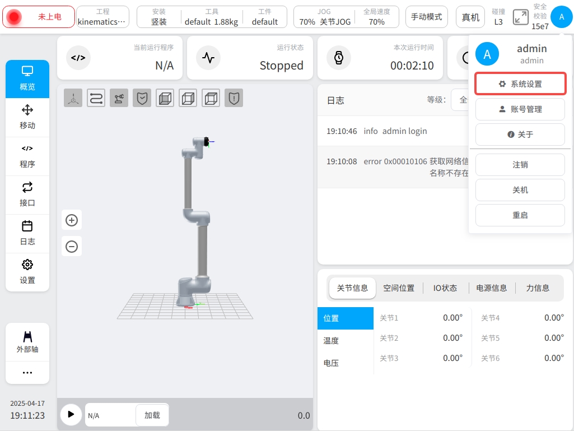Click the fullscreen expand arrows icon
Image resolution: width=574 pixels, height=431 pixels.
point(521,17)
